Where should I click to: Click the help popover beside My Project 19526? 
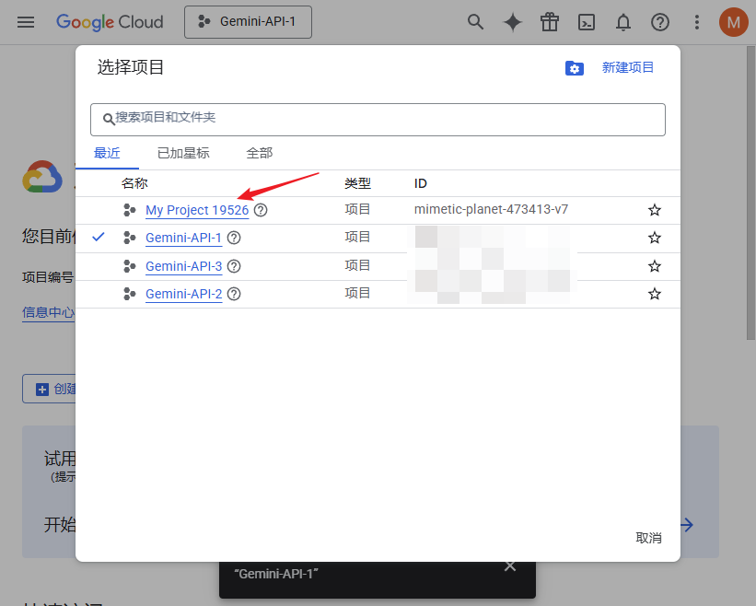point(261,210)
